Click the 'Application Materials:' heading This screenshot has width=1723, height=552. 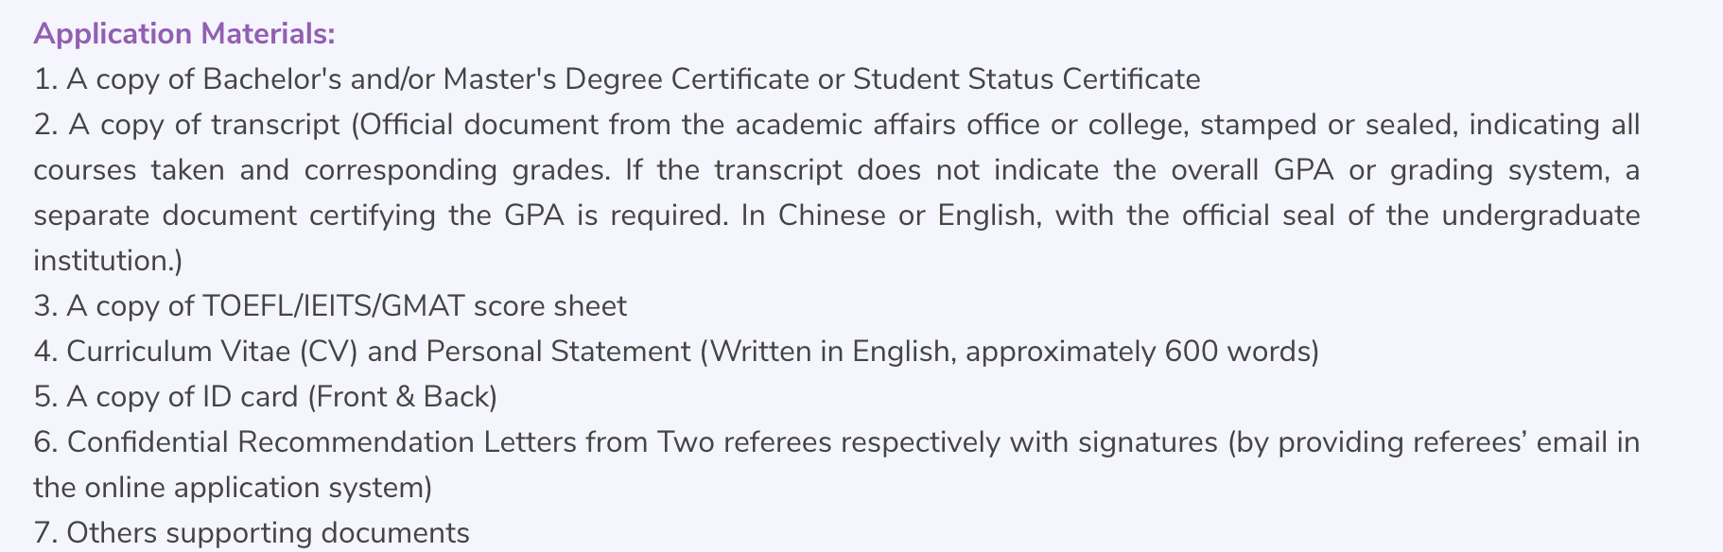(x=184, y=34)
